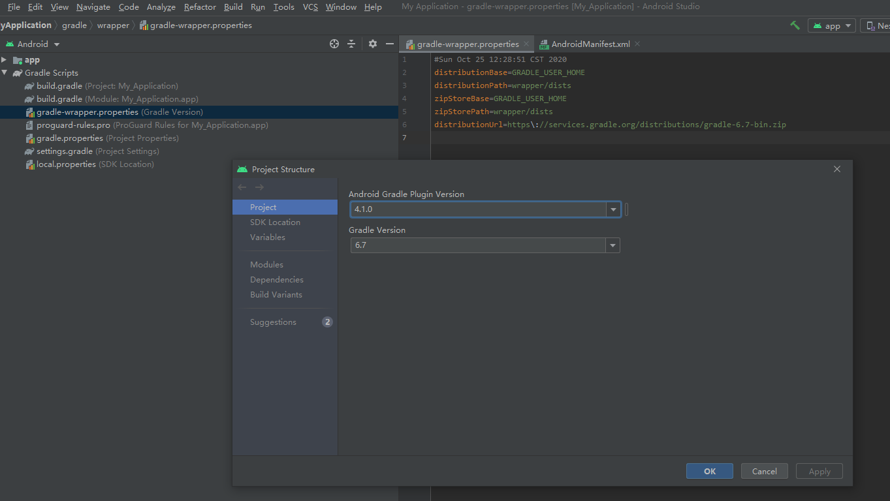The image size is (890, 501).
Task: Open the Build menu
Action: click(x=233, y=7)
